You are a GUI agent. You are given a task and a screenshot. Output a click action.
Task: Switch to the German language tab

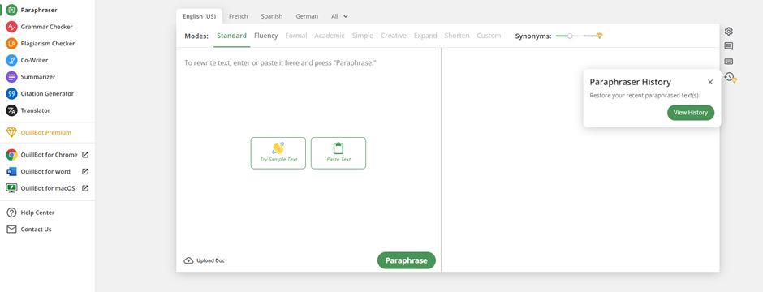pos(307,16)
